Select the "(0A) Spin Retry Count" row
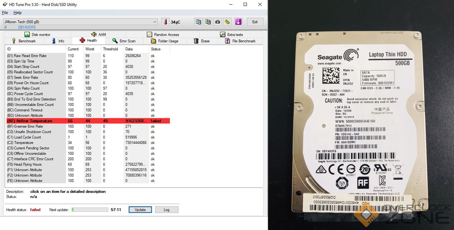The image size is (454, 230). point(88,88)
